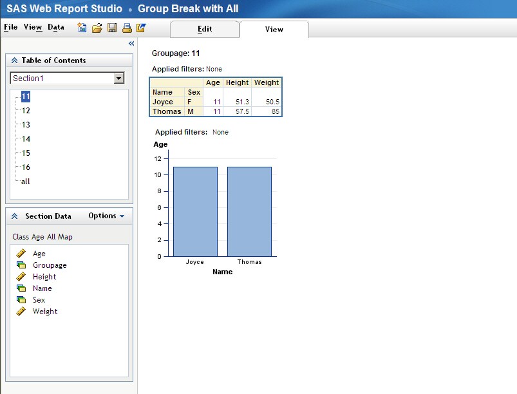Switch to the Edit tab
Image resolution: width=517 pixels, height=394 pixels.
pyautogui.click(x=205, y=29)
